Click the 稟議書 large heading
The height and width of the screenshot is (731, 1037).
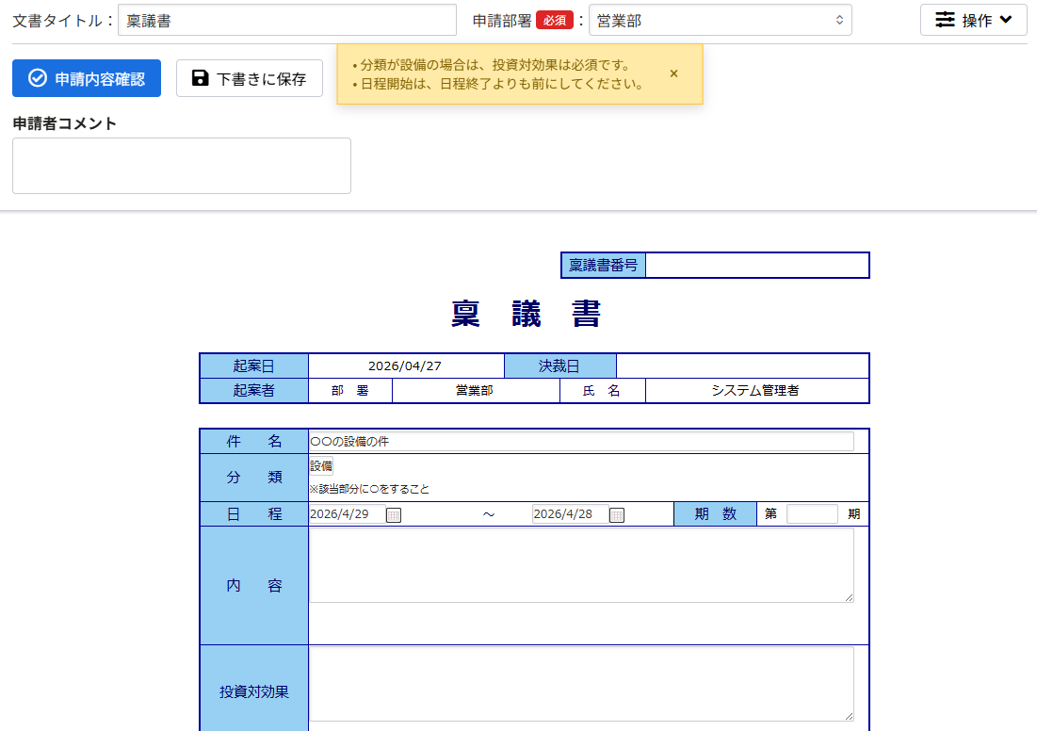(527, 314)
